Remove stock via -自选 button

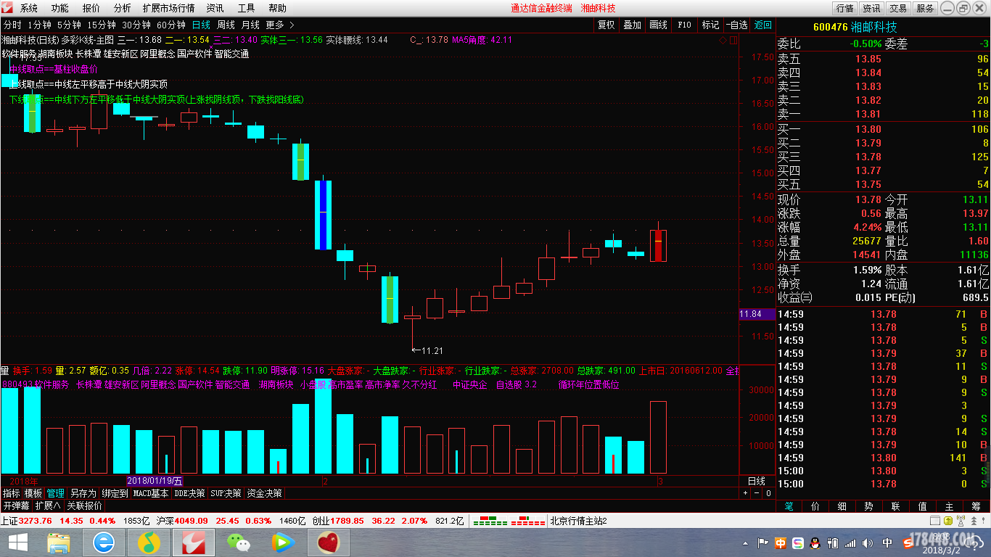pyautogui.click(x=736, y=25)
